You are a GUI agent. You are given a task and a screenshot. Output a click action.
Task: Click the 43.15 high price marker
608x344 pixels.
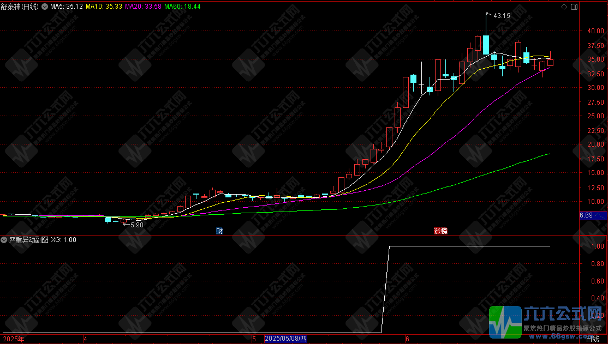[x=502, y=16]
